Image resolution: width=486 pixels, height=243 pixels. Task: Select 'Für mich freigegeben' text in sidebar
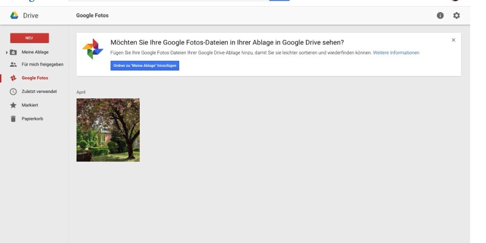pyautogui.click(x=43, y=64)
